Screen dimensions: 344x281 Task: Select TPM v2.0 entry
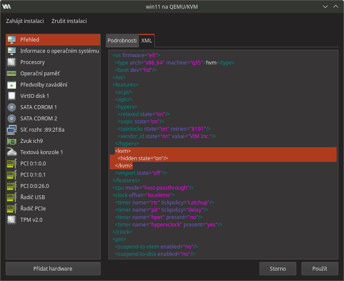[x=53, y=220]
